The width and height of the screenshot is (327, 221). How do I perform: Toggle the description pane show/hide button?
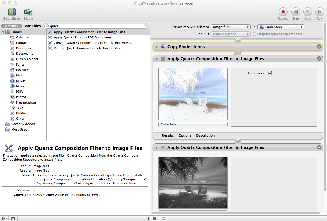coord(13,218)
